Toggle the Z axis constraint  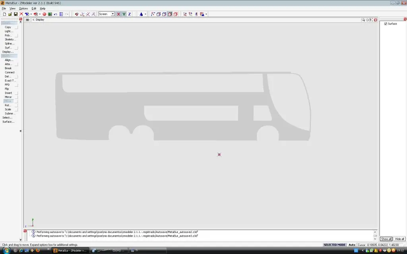pyautogui.click(x=129, y=14)
